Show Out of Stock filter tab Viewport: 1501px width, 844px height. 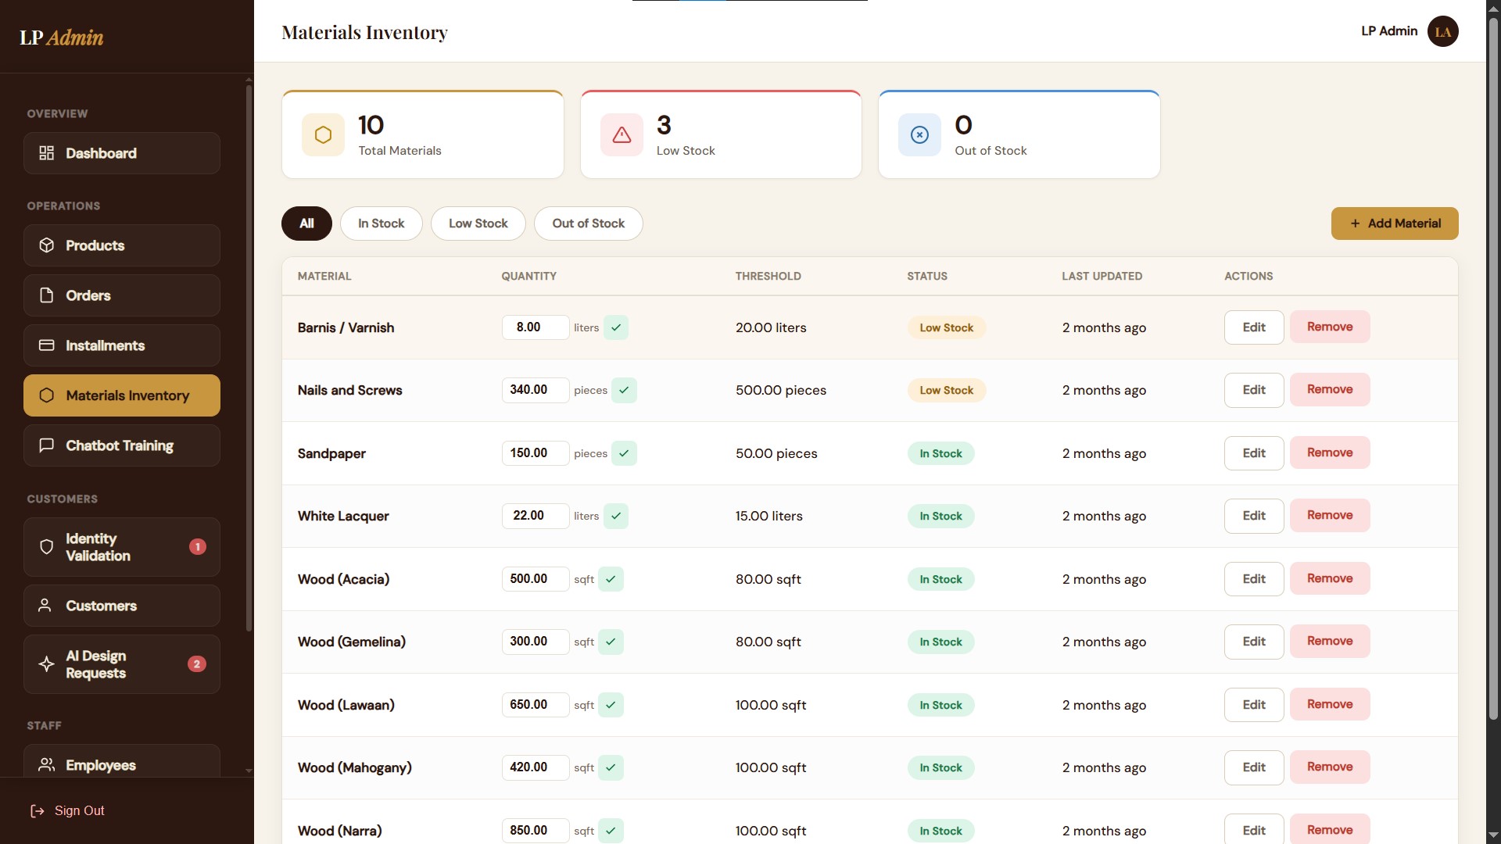click(x=589, y=224)
